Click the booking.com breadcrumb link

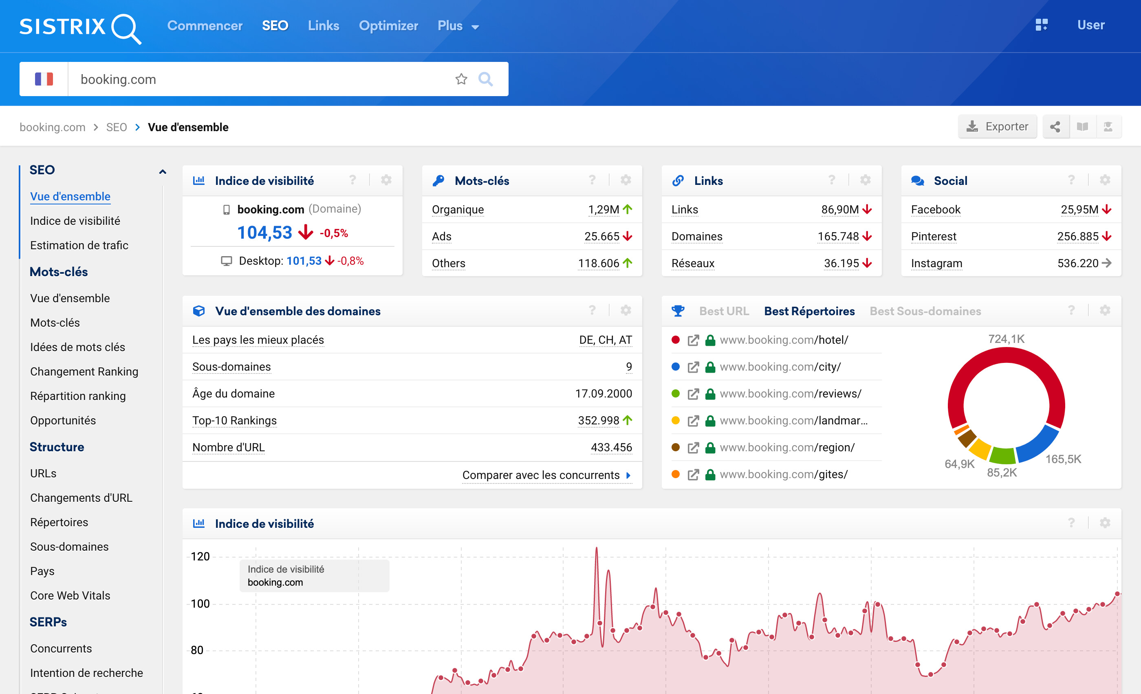[52, 127]
